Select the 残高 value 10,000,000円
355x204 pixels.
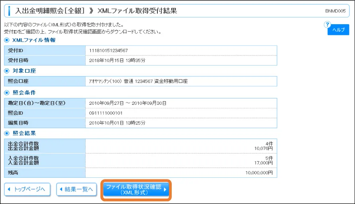pyautogui.click(x=259, y=173)
